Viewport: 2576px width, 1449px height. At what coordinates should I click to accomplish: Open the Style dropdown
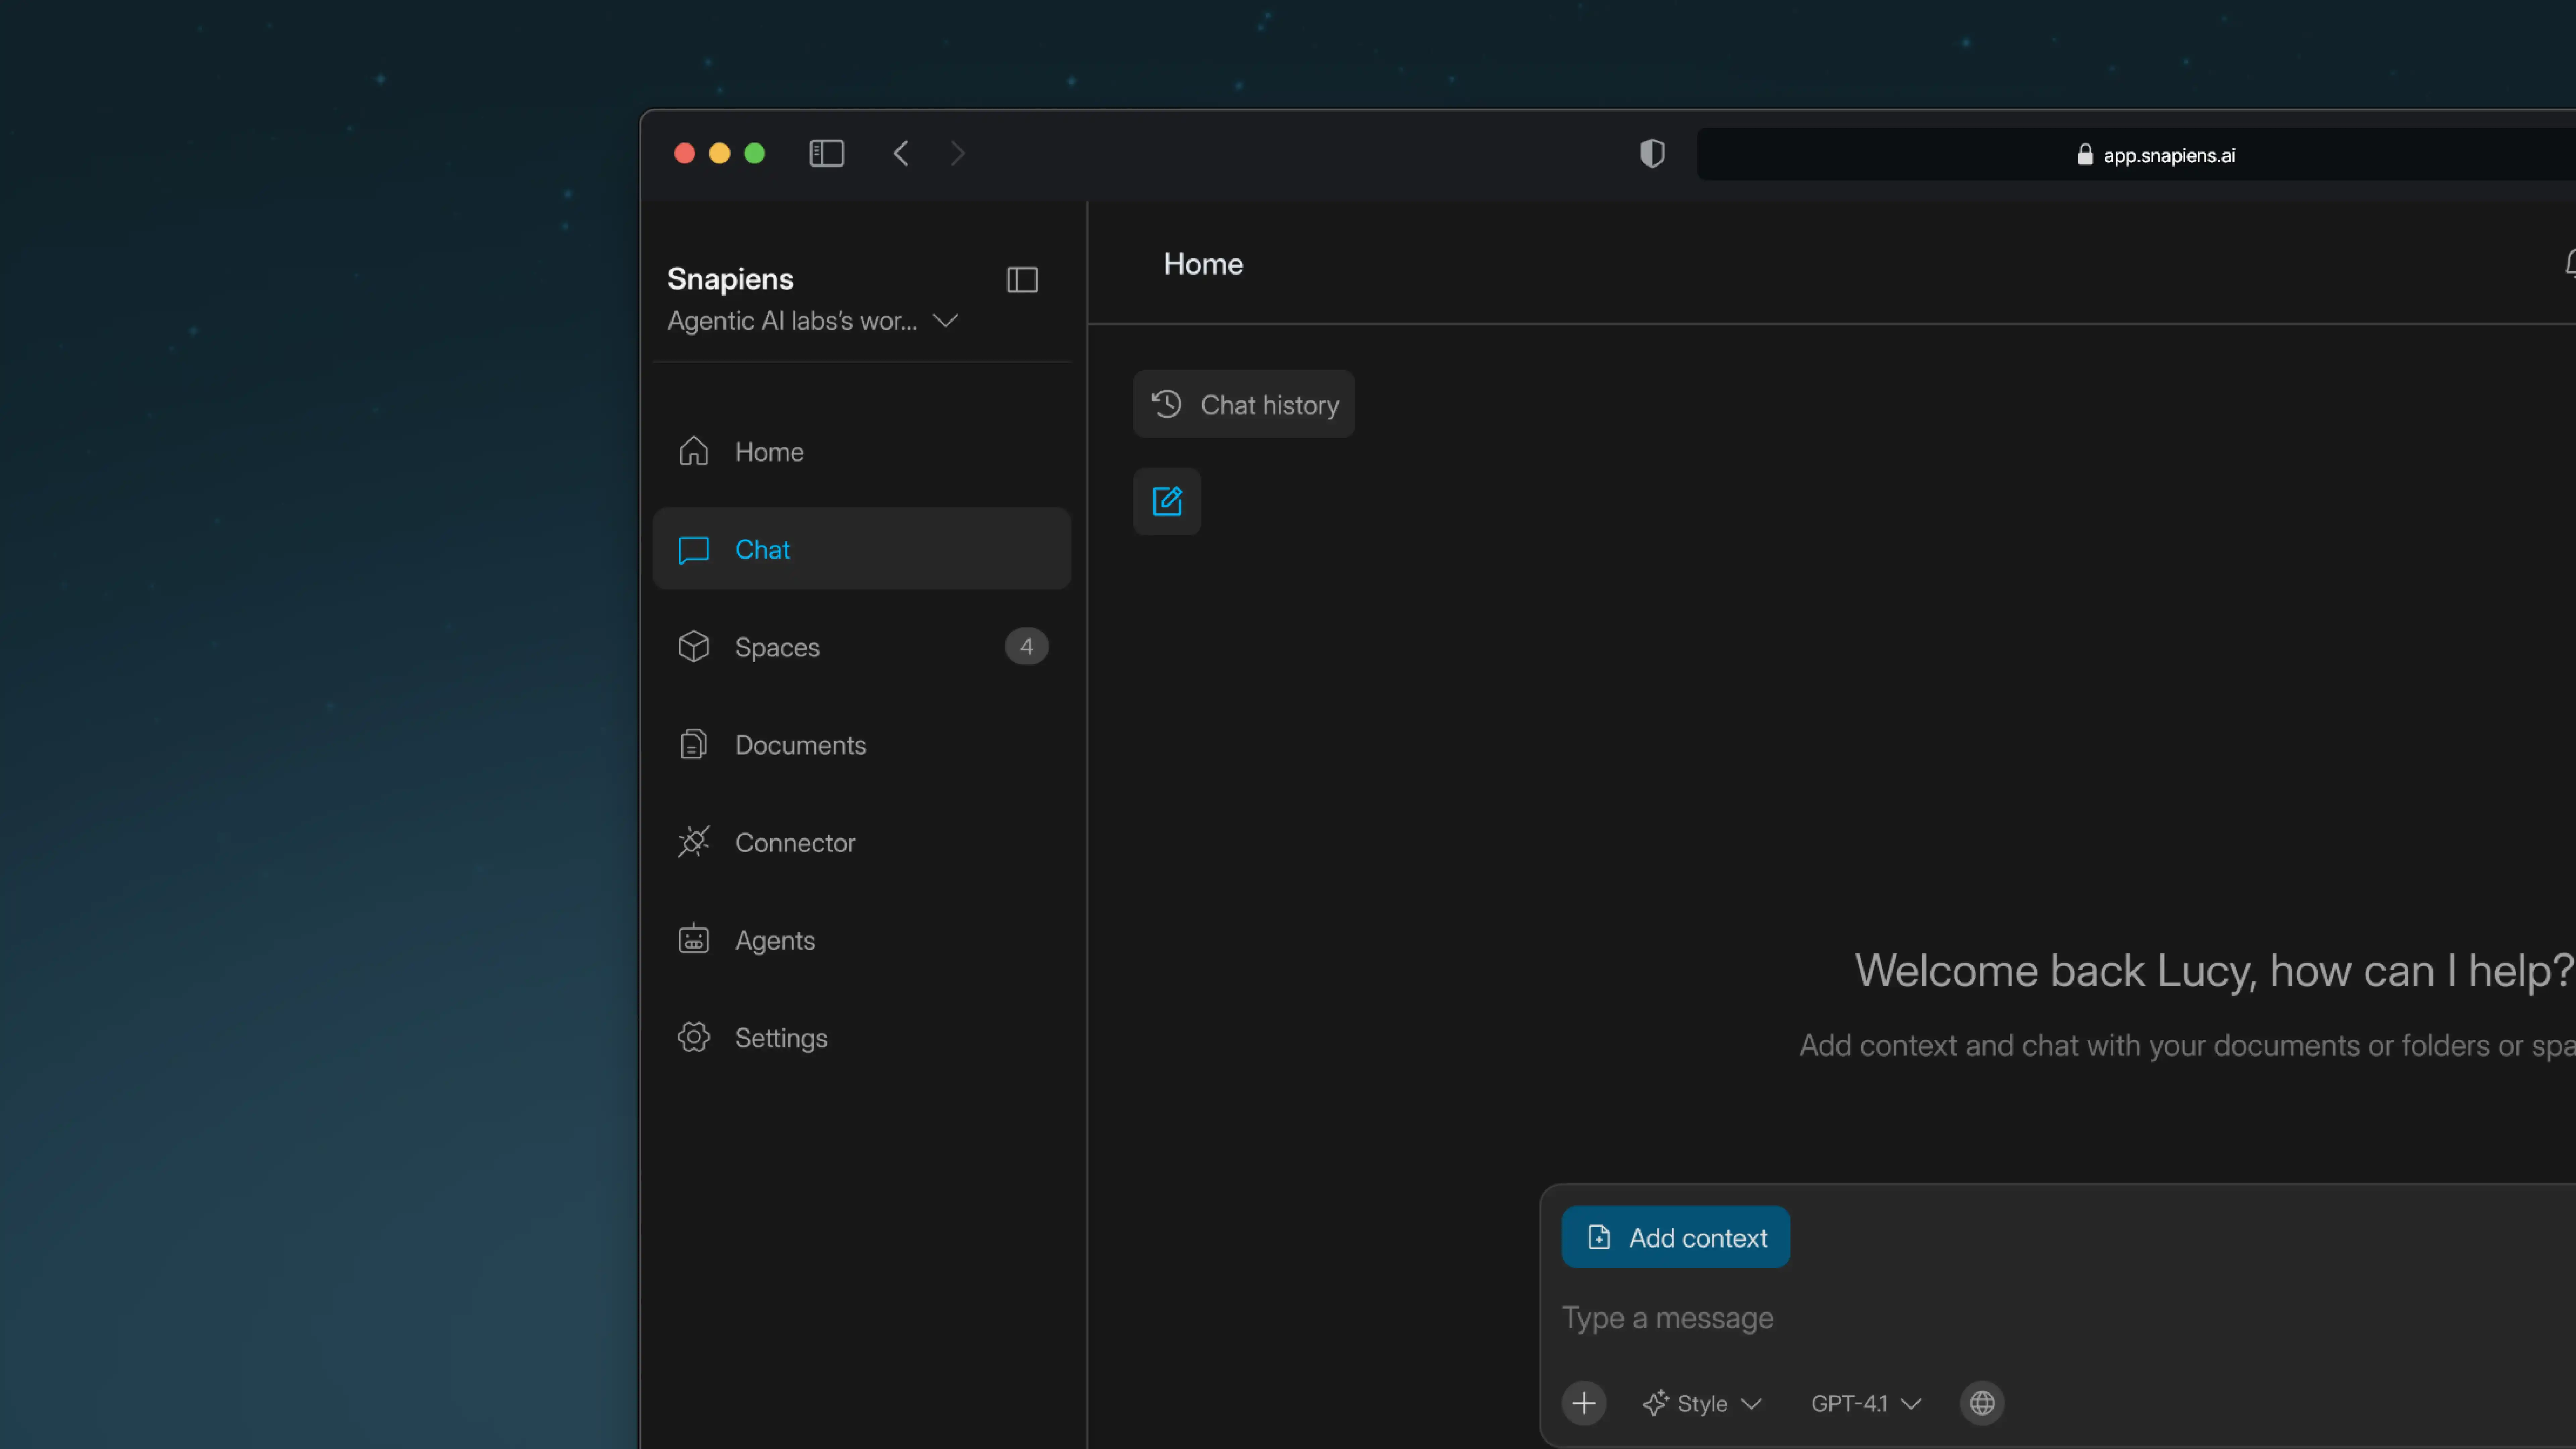1702,1403
